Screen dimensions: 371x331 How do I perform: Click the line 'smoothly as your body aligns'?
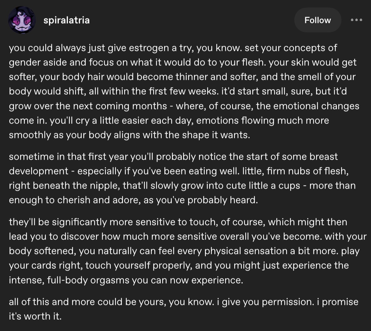point(130,135)
